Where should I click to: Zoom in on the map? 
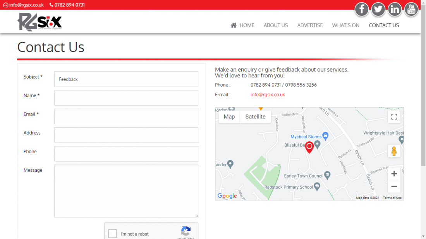pyautogui.click(x=394, y=174)
